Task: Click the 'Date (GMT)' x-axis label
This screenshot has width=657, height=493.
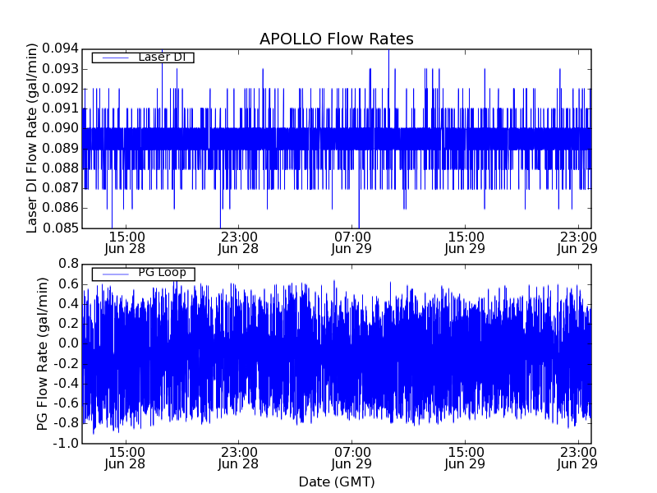Action: pos(336,481)
